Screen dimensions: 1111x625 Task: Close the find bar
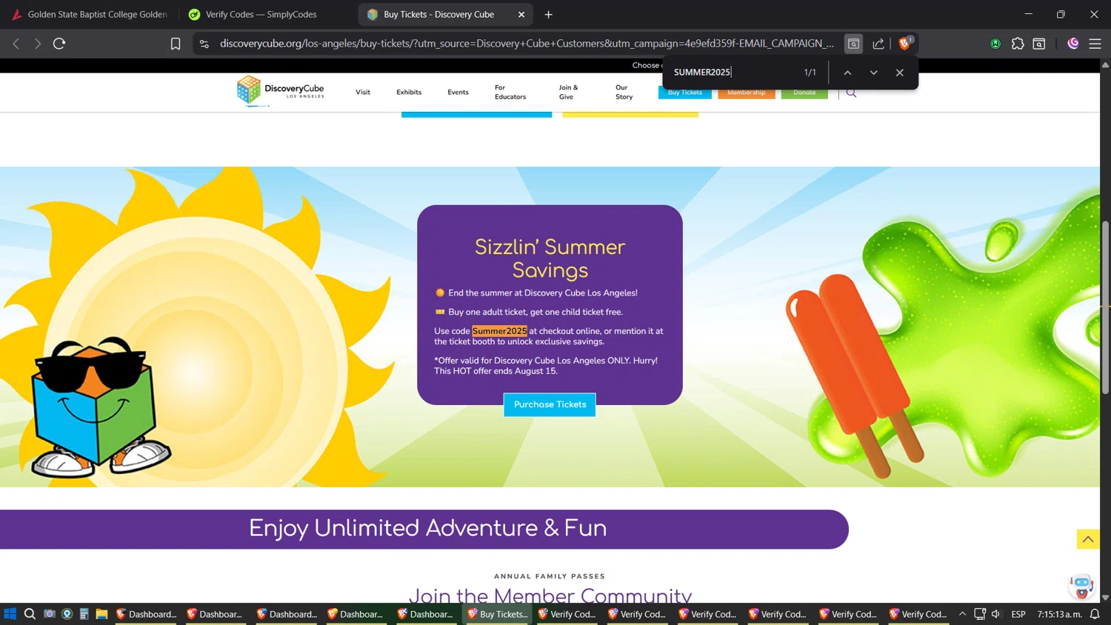pyautogui.click(x=900, y=73)
